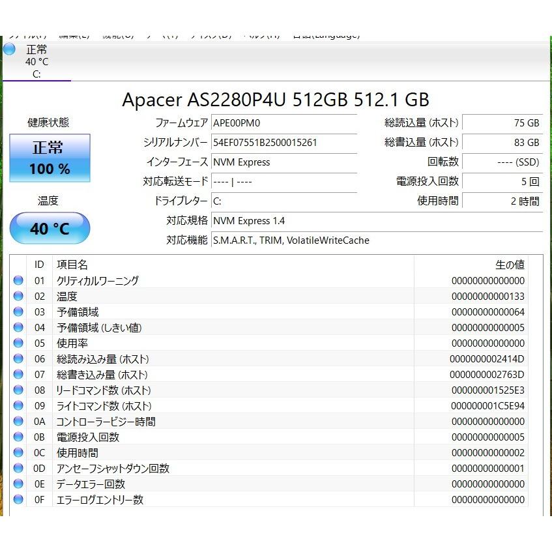Image resolution: width=552 pixels, height=552 pixels.
Task: Click the status circle for row 08 リードコマンド数
Action: pos(18,390)
